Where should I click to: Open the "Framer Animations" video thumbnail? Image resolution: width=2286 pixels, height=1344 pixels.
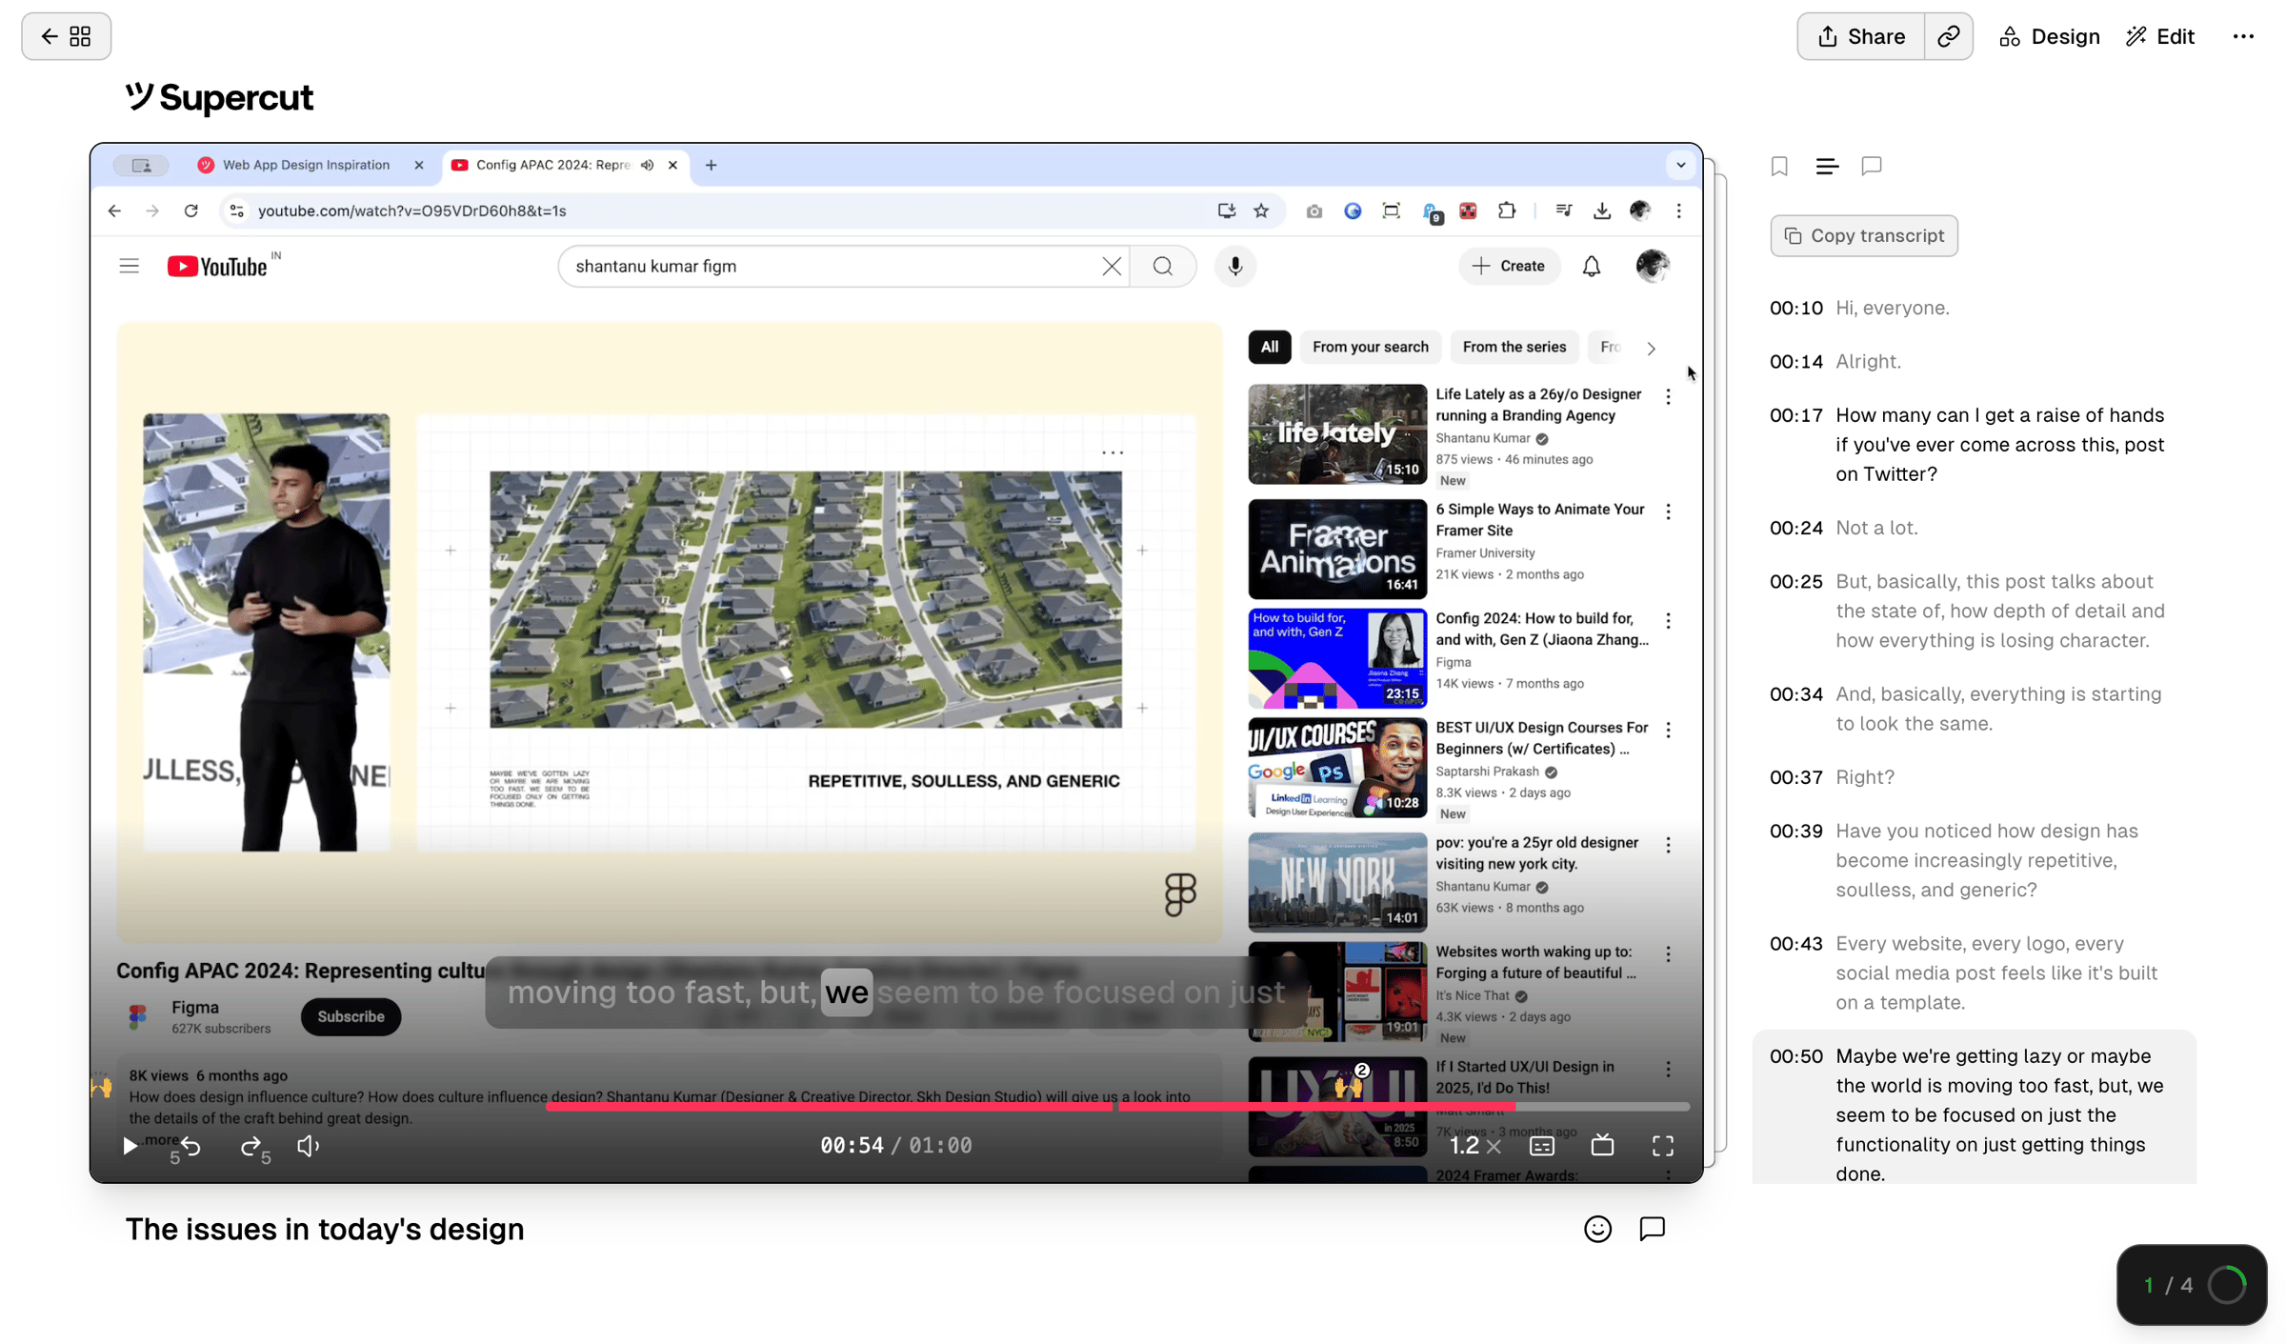[x=1337, y=550]
